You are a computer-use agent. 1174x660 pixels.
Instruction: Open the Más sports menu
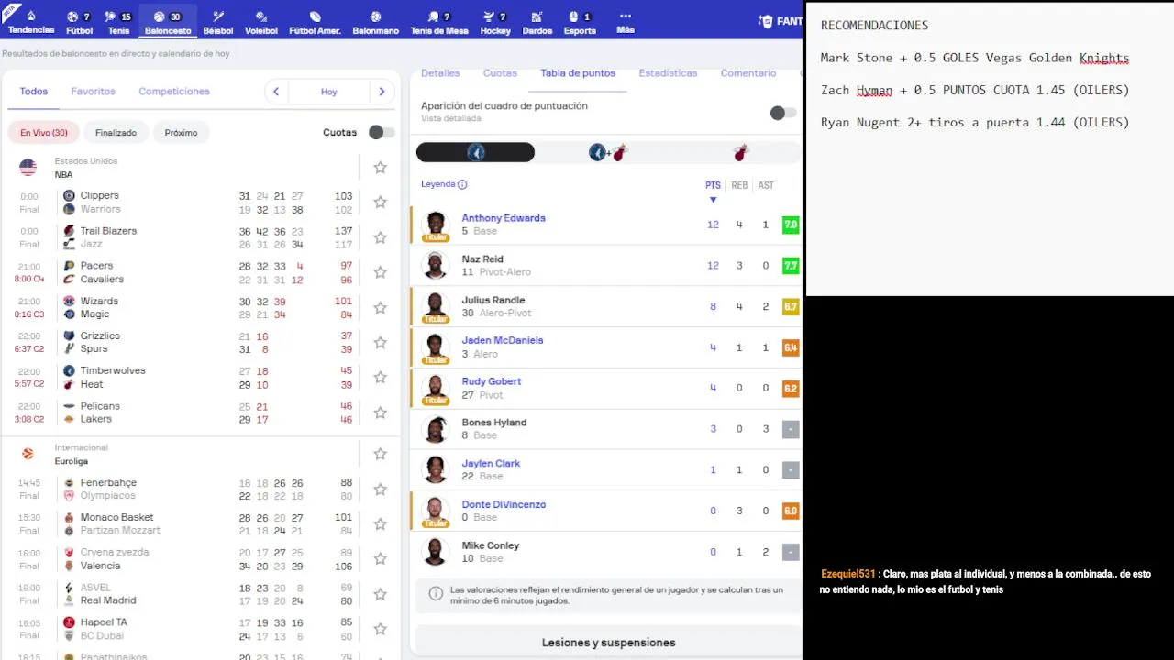(x=626, y=23)
